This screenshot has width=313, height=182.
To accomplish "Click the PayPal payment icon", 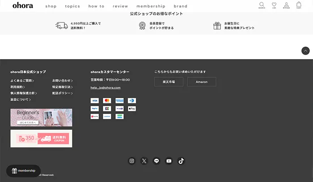I will click(x=95, y=109).
